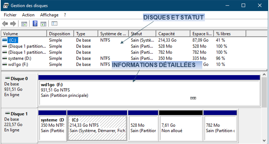
Task: Click the Disque 0 label panel
Action: point(20,90)
